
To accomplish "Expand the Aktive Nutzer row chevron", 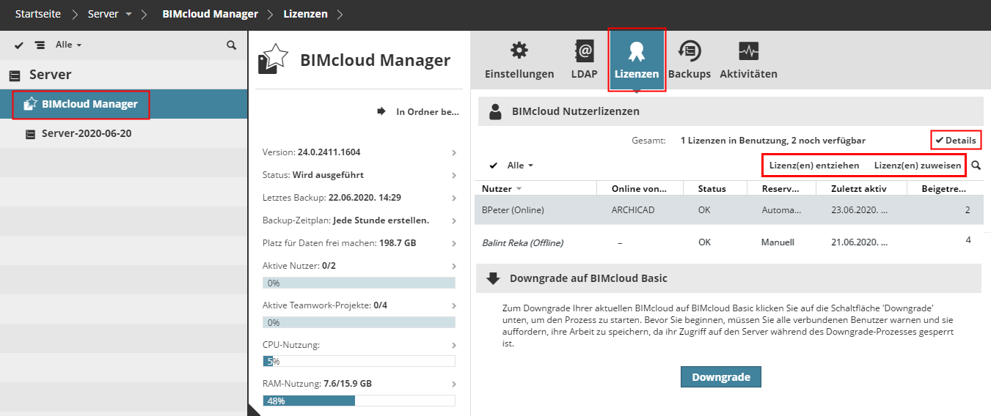I will click(454, 266).
